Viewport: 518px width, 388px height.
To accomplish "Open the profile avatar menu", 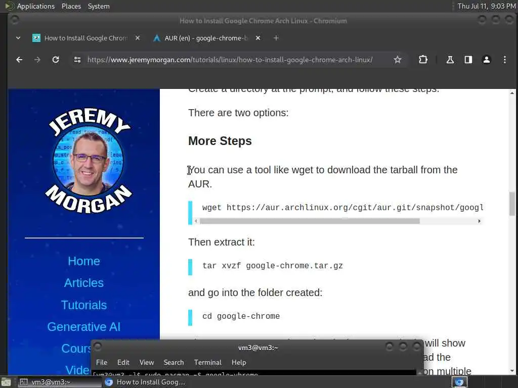I will pos(486,60).
